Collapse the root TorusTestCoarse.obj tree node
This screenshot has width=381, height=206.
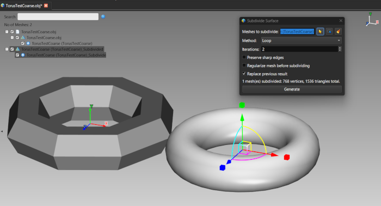point(7,32)
